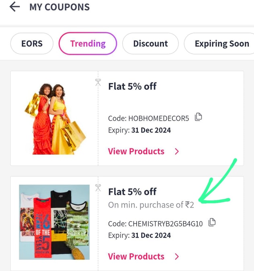Click View Products for HOBHOMEDECOR5 coupon
254x271 pixels.
click(x=136, y=151)
